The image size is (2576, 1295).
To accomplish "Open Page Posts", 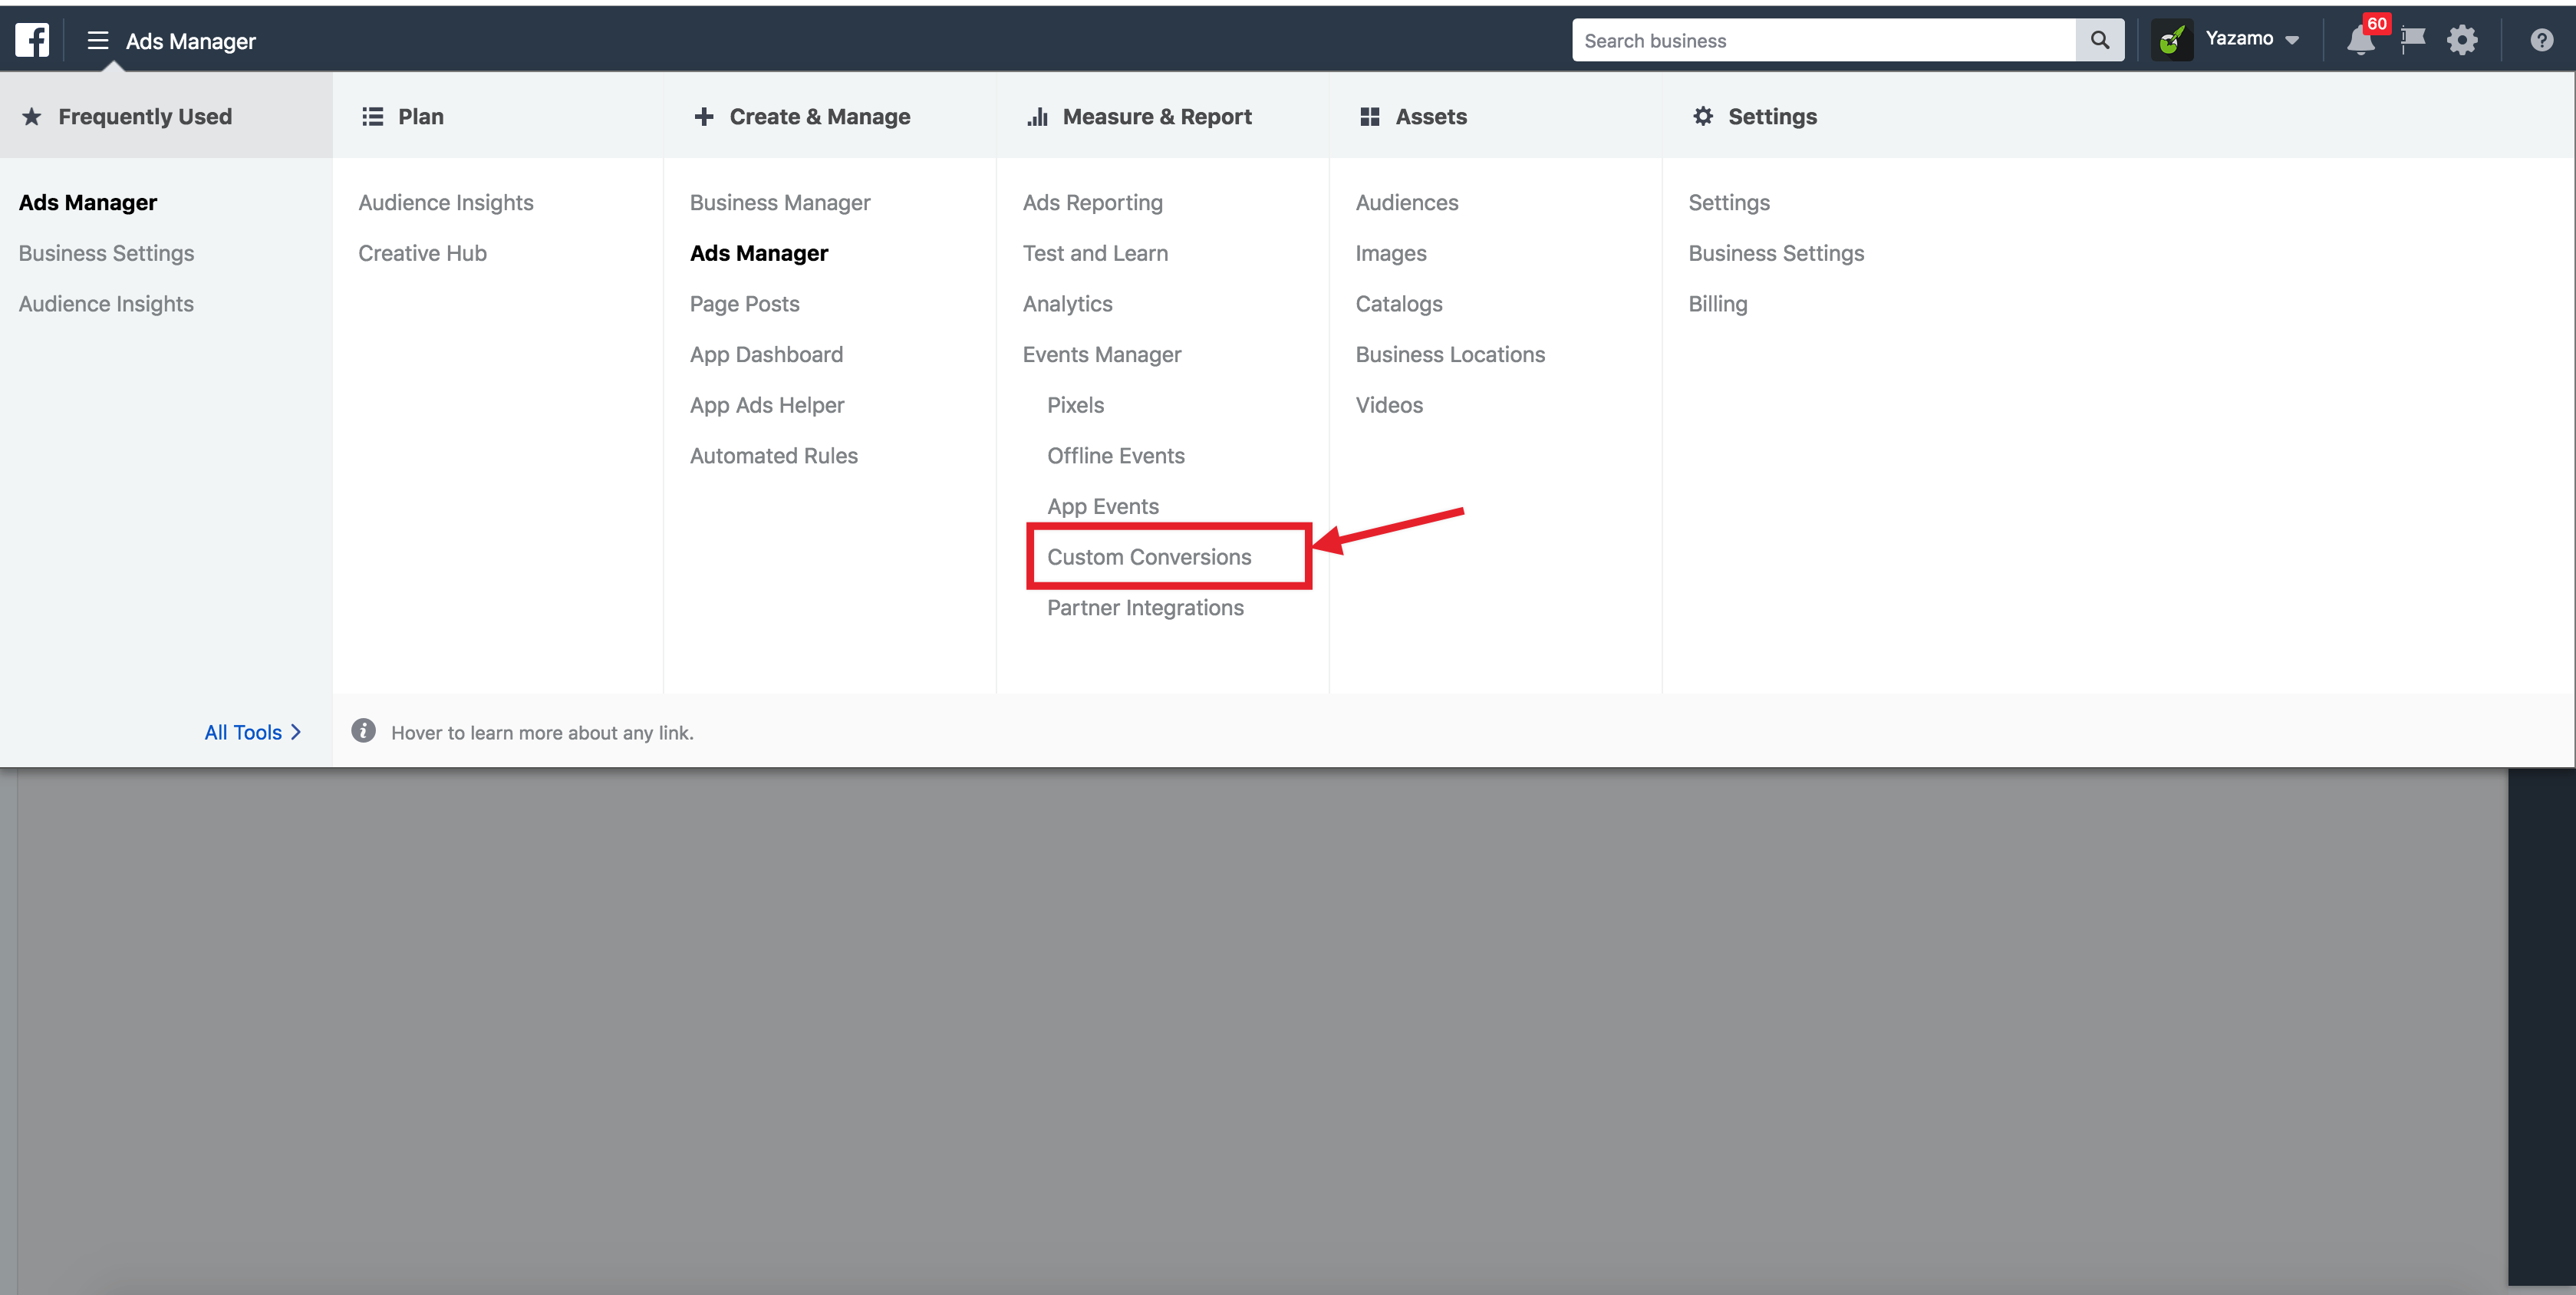I will click(744, 304).
